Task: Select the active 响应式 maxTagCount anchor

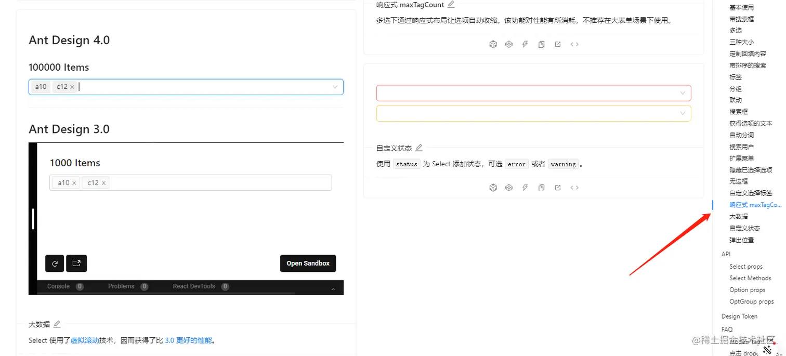Action: coord(755,205)
